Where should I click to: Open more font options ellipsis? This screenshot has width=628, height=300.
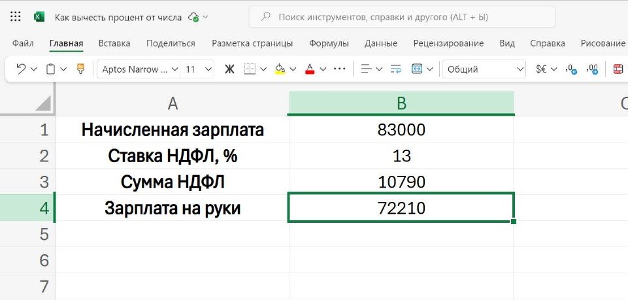pos(339,69)
